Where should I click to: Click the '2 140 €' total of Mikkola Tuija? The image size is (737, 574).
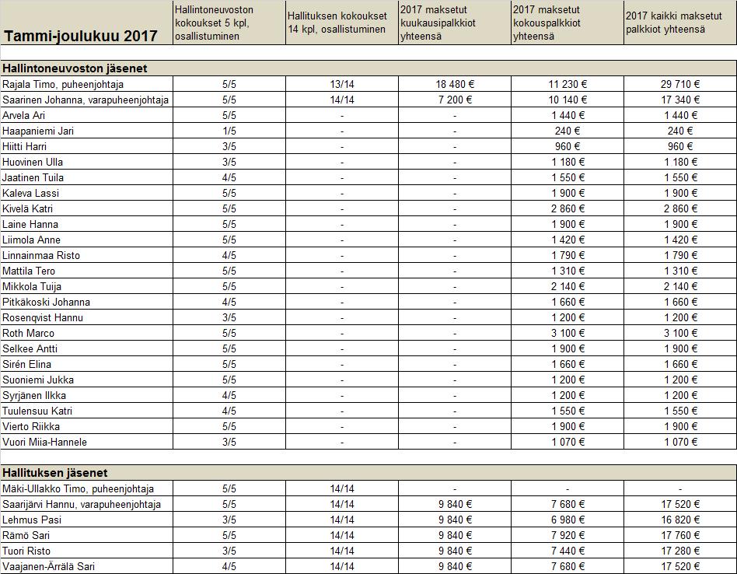(680, 286)
